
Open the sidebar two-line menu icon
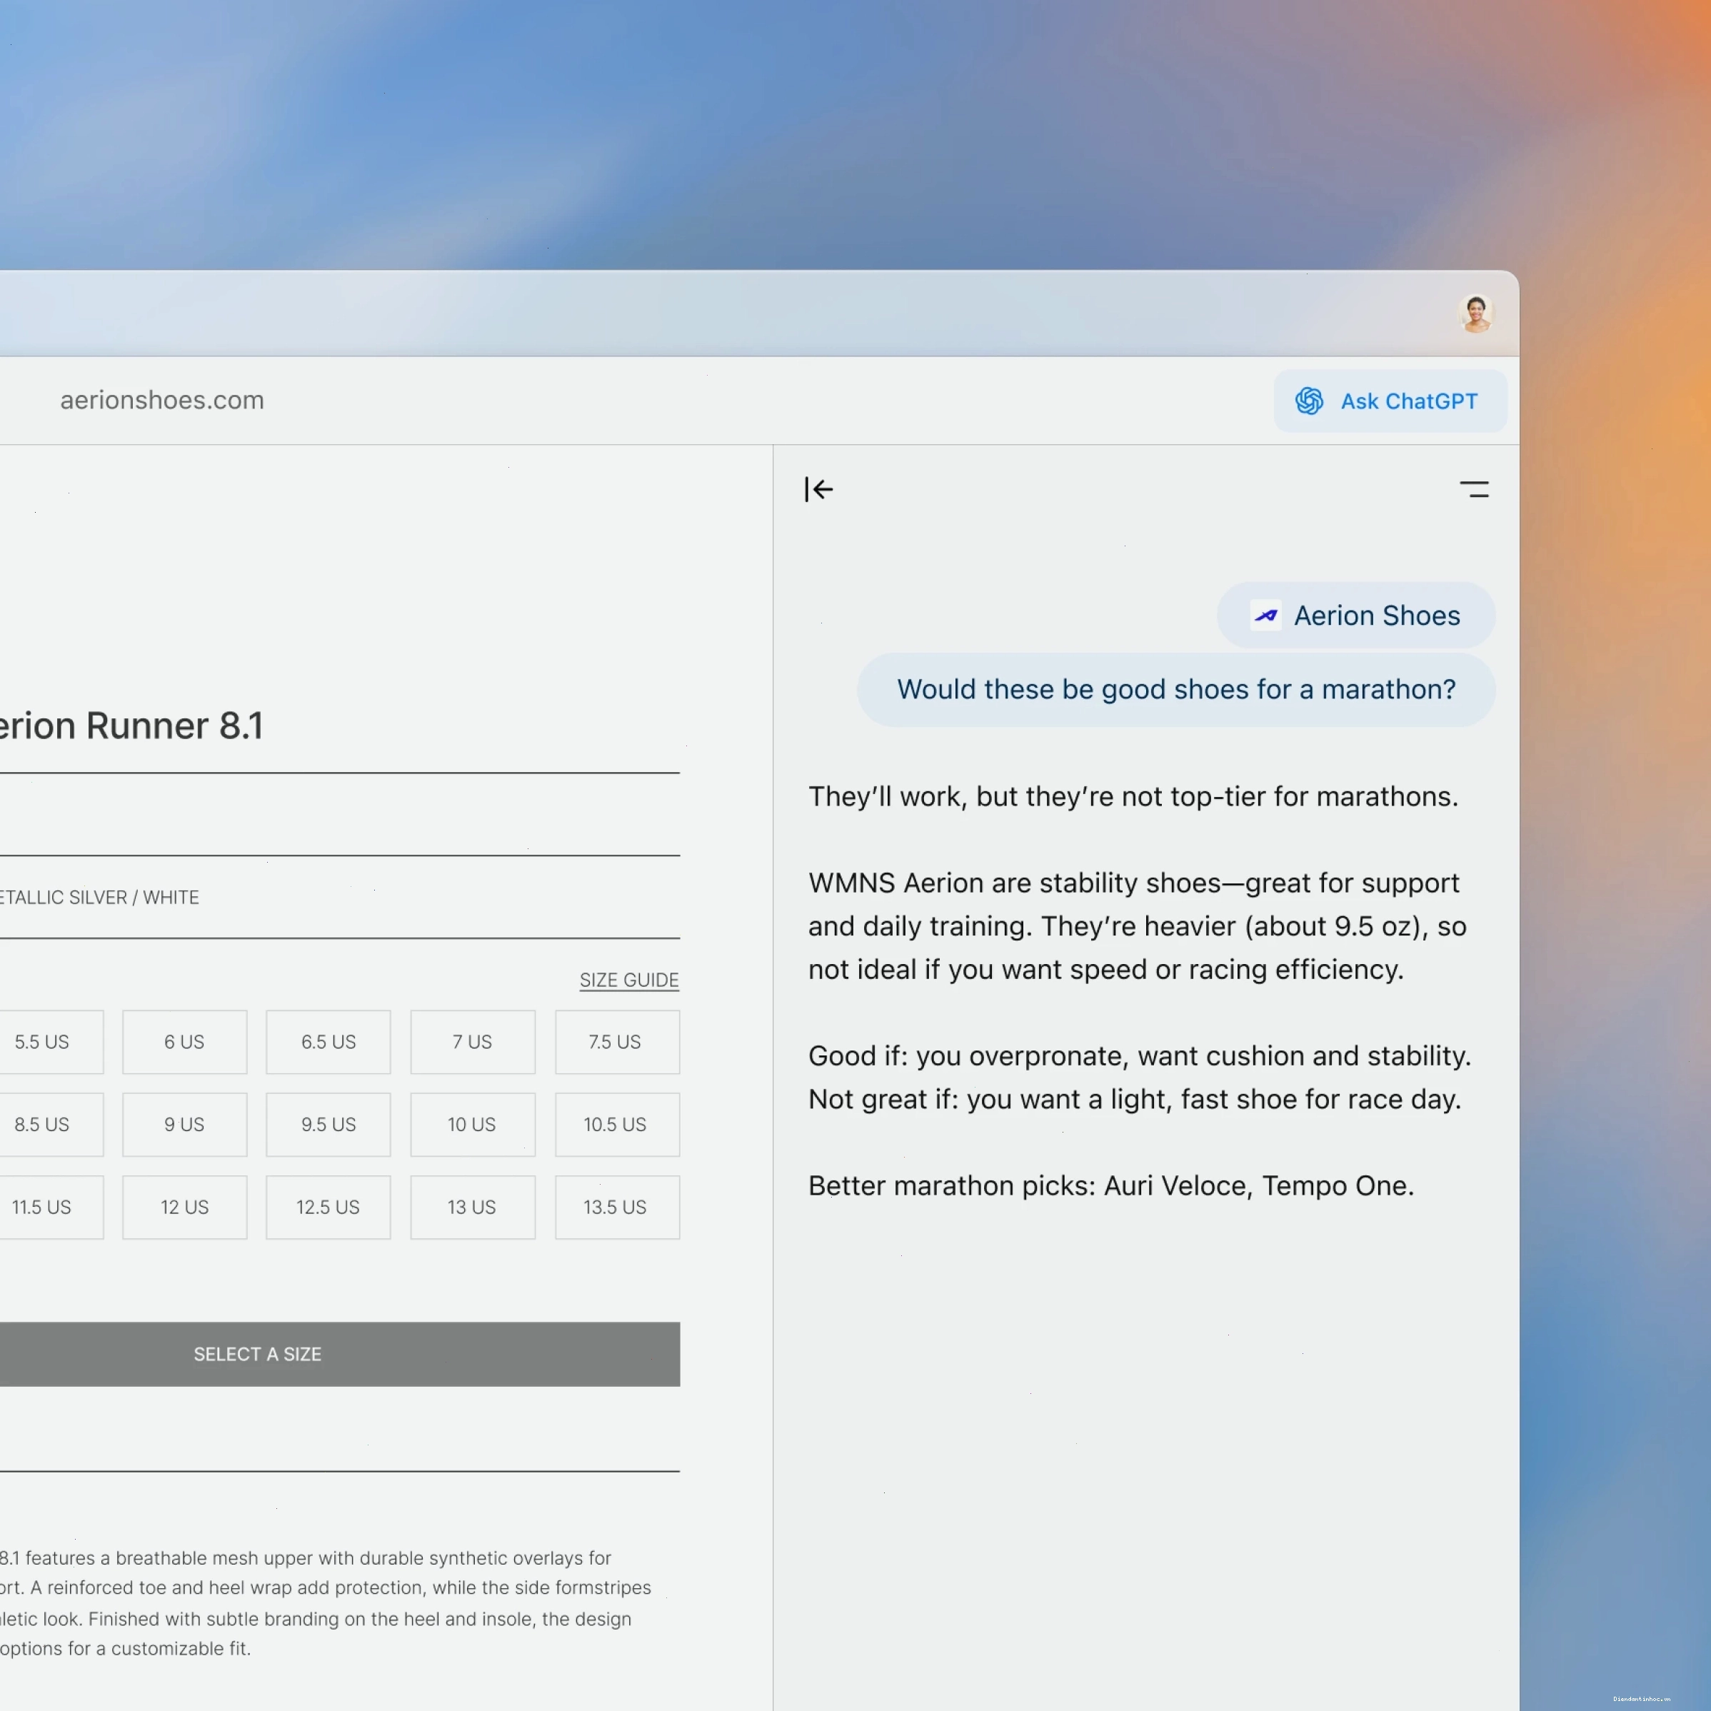(x=1474, y=489)
